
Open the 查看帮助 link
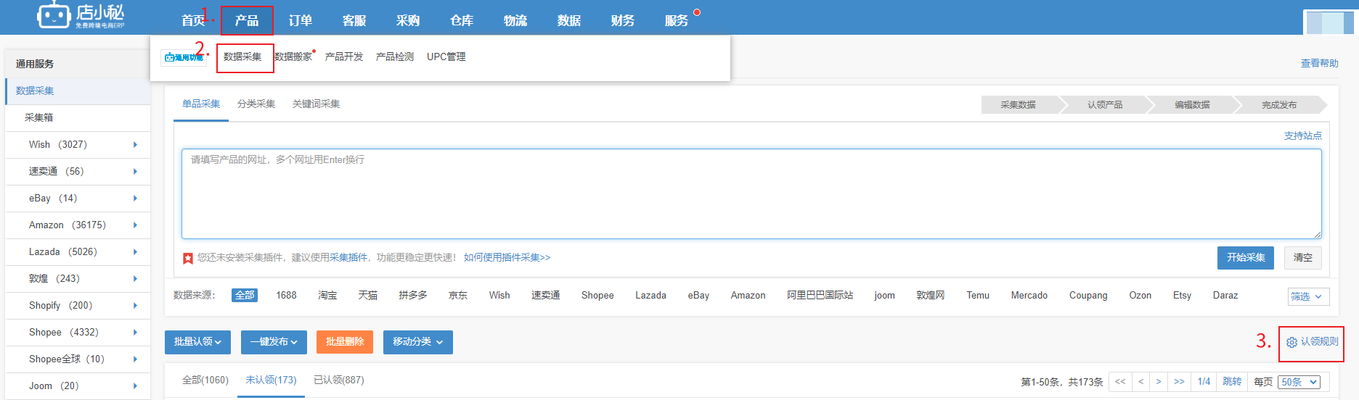pyautogui.click(x=1320, y=64)
